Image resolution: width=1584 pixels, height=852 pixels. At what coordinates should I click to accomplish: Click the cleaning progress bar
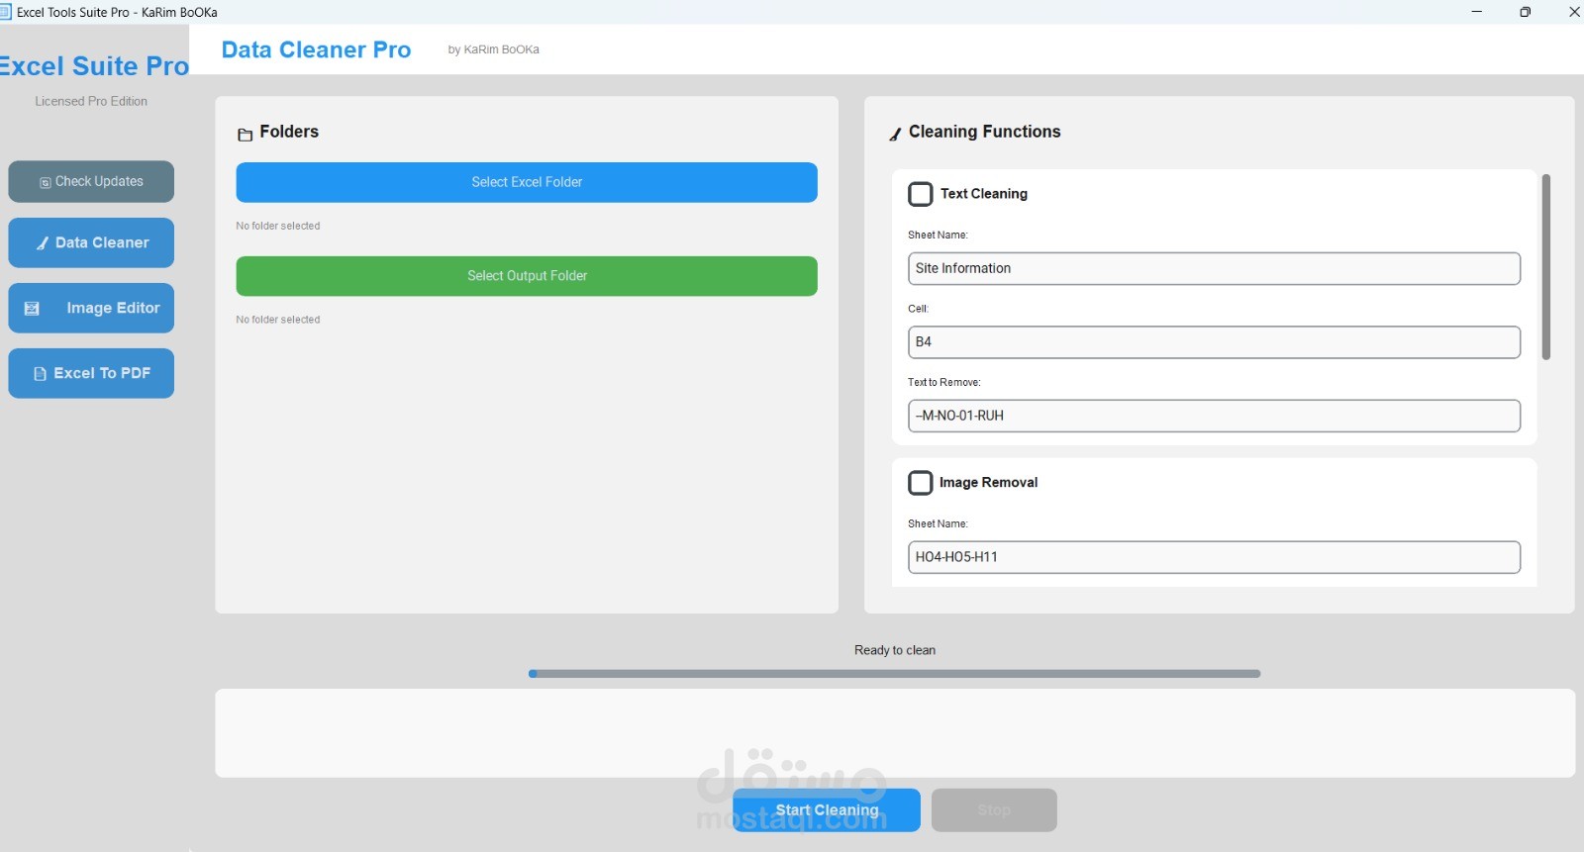[x=895, y=674]
